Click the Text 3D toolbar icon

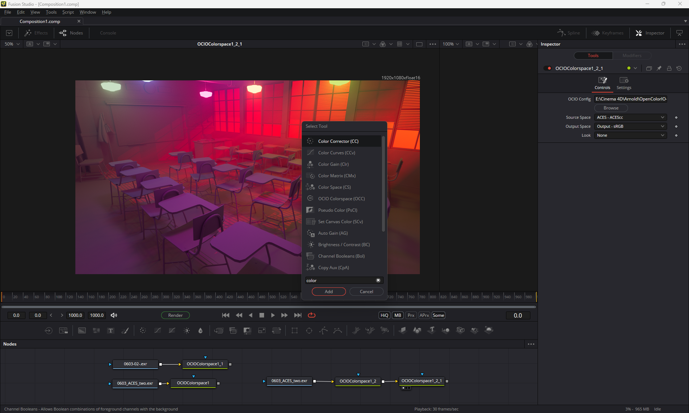pyautogui.click(x=431, y=330)
